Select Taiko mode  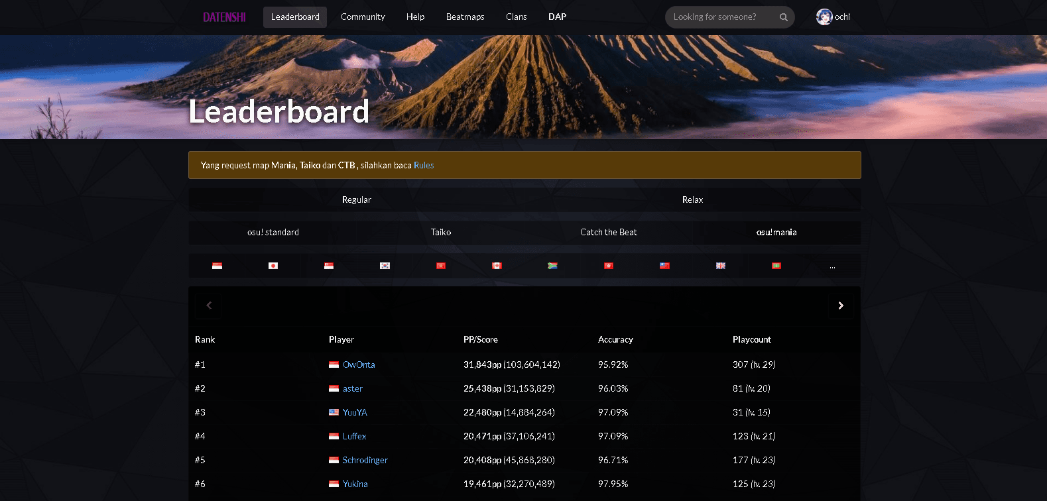[x=441, y=233]
